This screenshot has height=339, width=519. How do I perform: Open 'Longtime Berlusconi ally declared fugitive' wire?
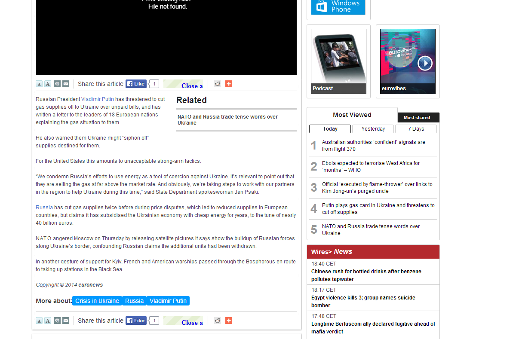tap(373, 328)
